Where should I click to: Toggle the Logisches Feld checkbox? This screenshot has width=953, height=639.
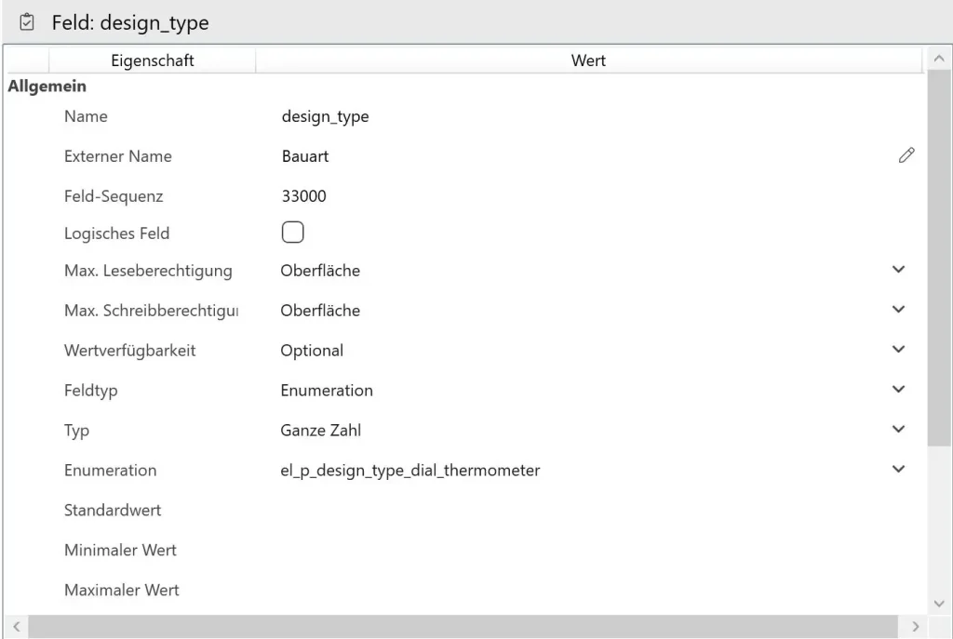click(292, 233)
